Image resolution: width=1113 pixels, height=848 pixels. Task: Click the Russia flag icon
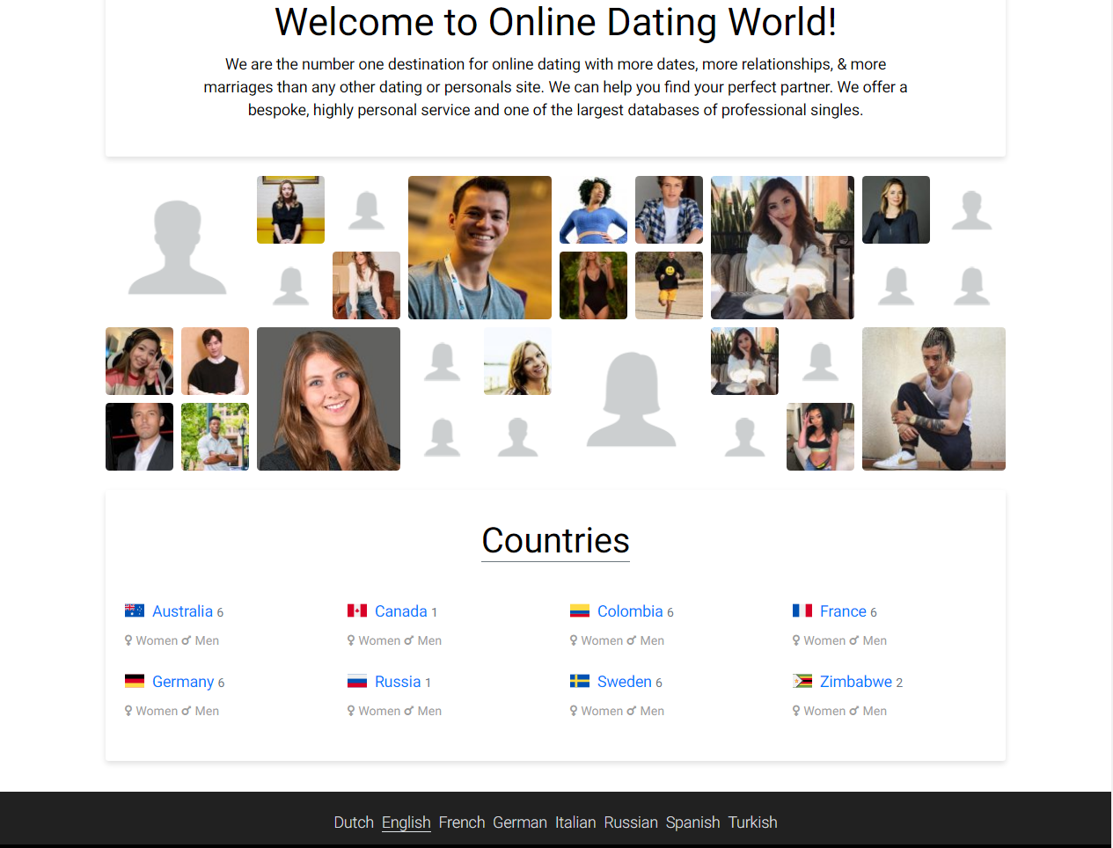tap(356, 681)
